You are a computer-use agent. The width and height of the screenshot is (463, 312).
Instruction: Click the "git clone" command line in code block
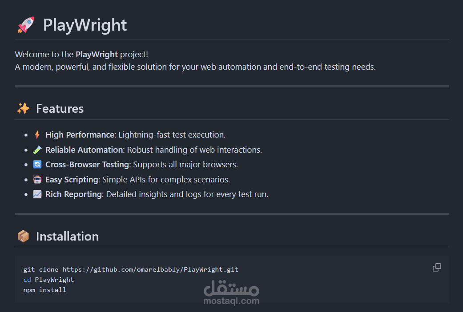click(x=131, y=269)
